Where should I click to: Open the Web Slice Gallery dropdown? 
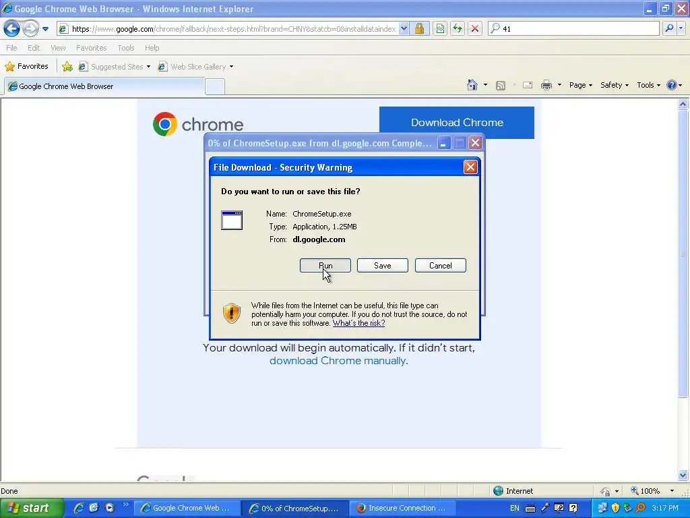(x=196, y=67)
